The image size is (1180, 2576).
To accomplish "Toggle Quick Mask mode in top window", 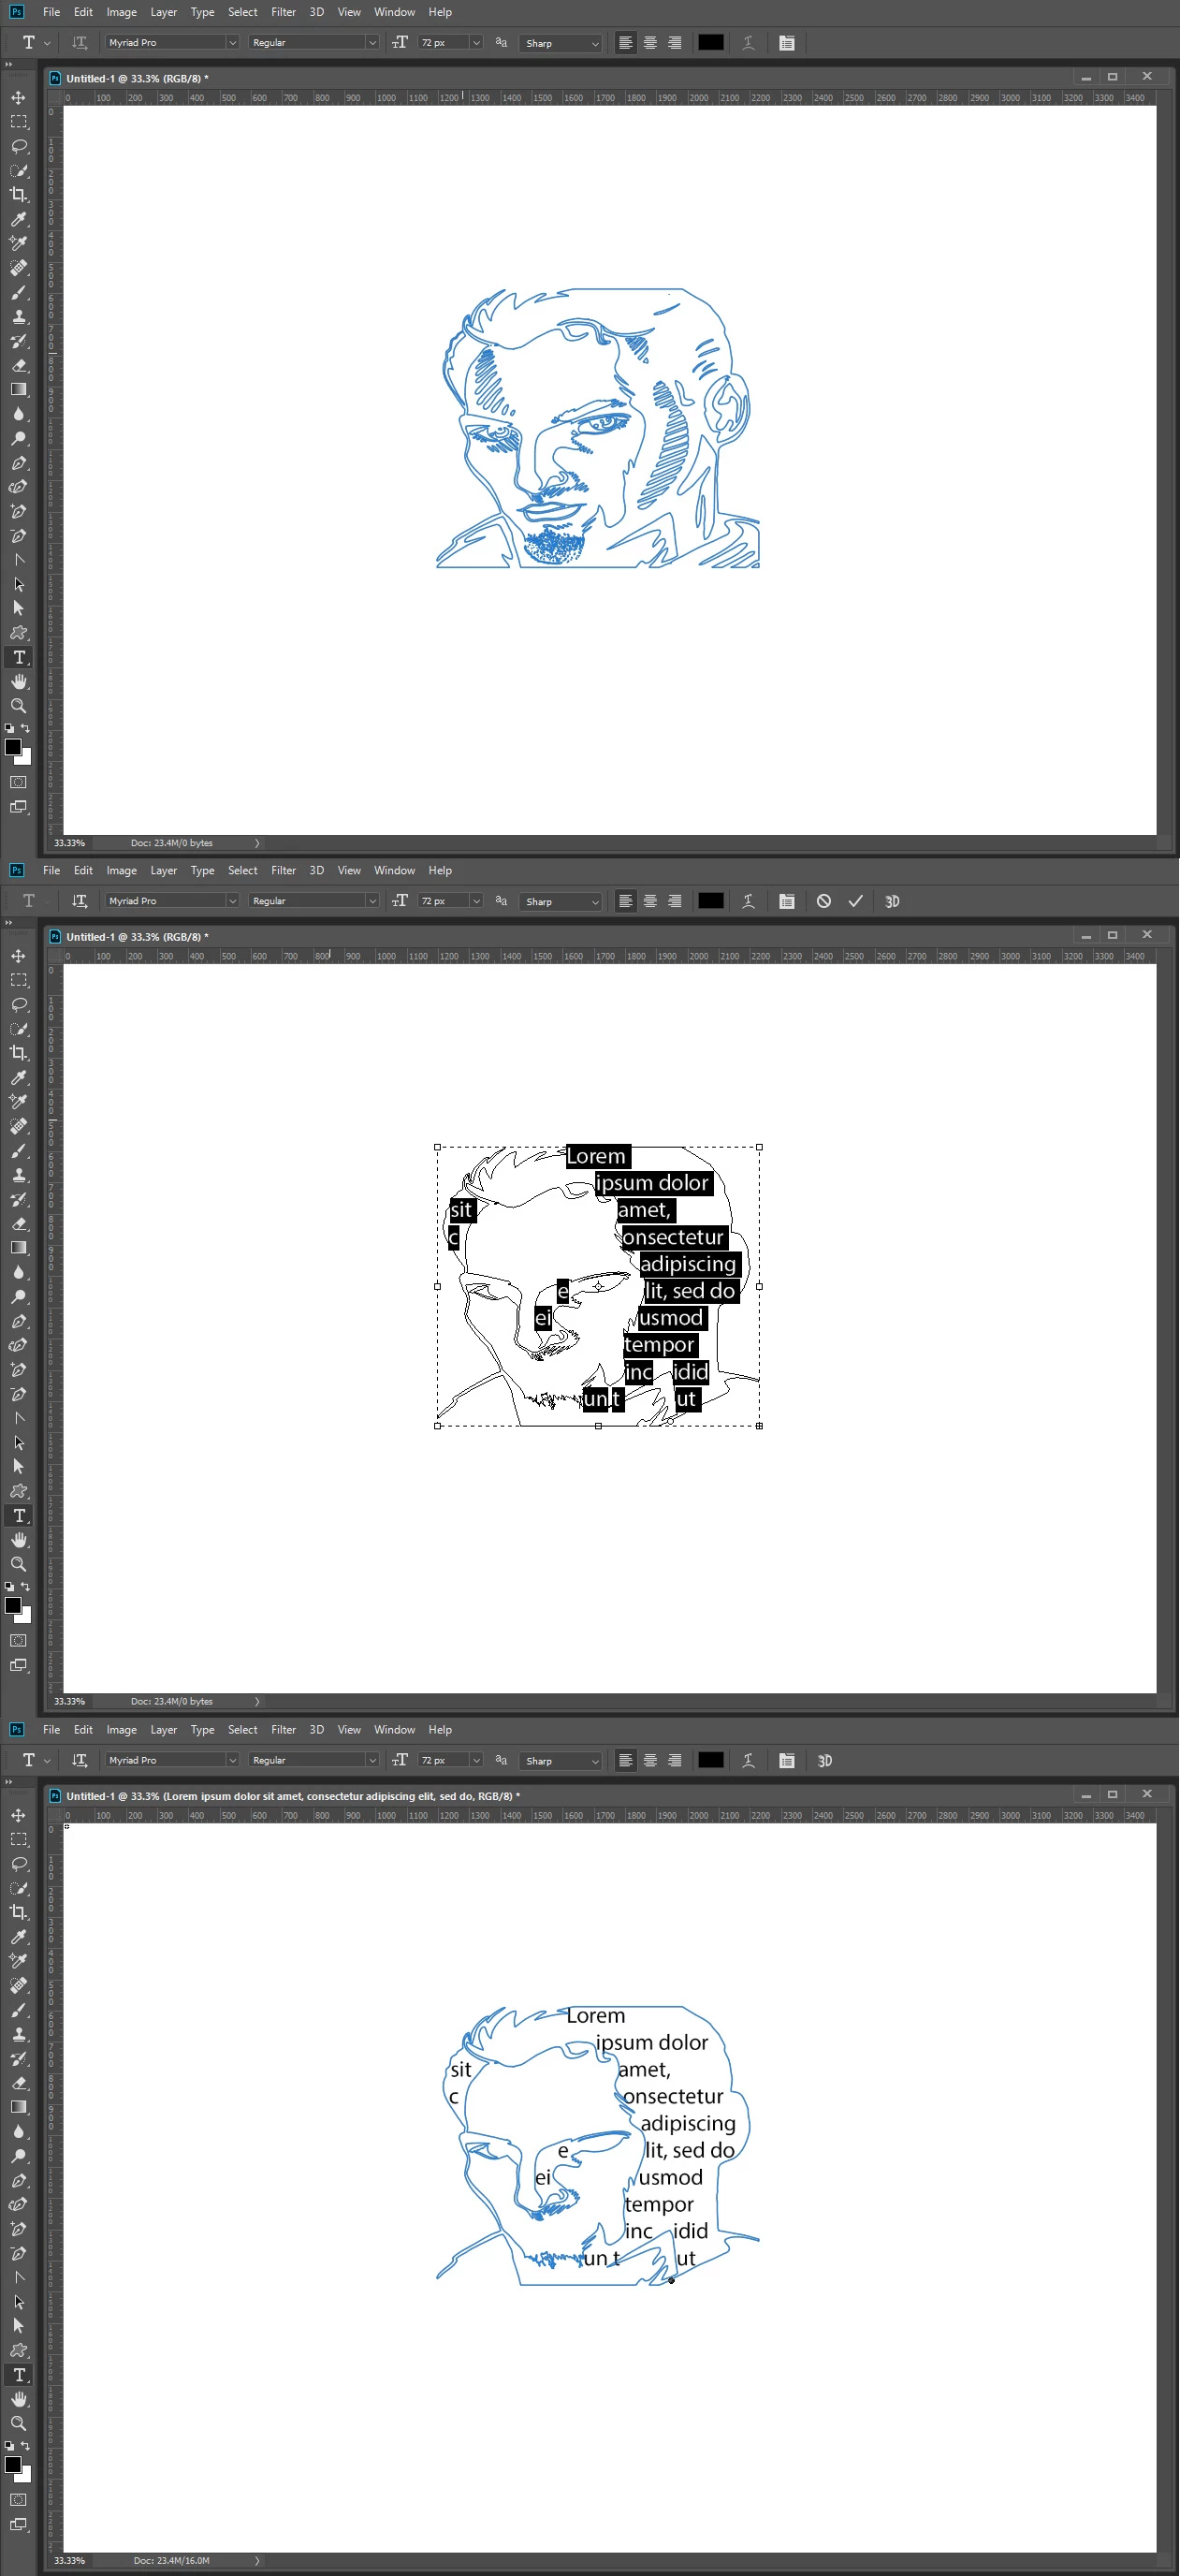I will coord(18,782).
